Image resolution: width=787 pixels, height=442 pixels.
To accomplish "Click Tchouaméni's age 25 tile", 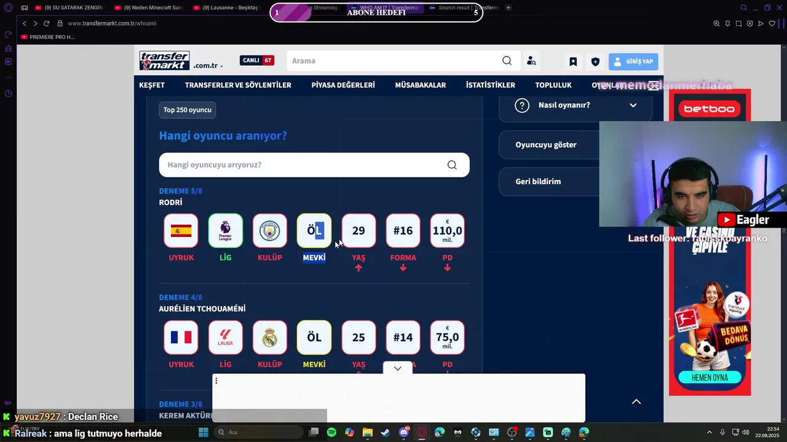I will 358,338.
